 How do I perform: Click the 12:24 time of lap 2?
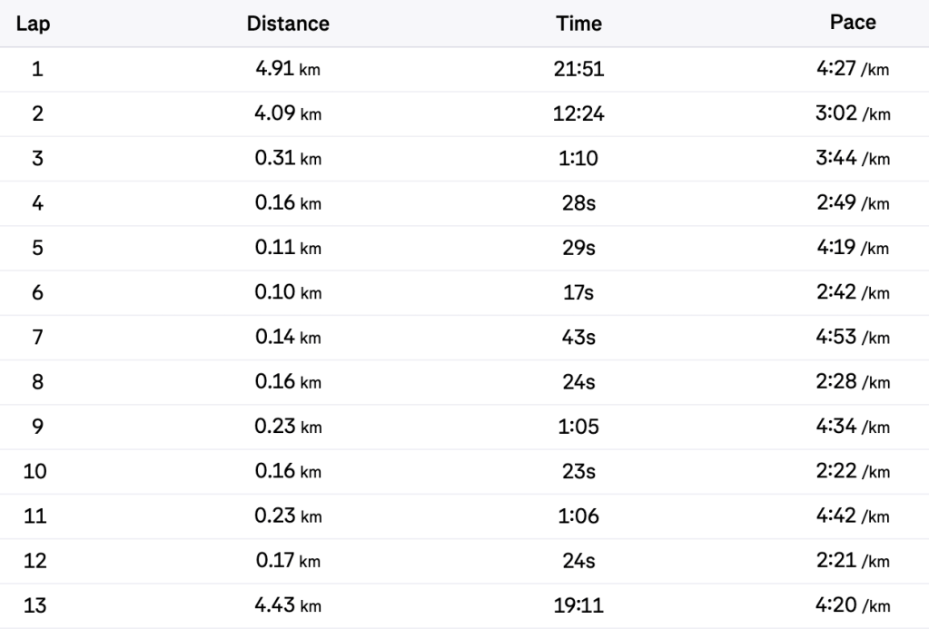[578, 114]
